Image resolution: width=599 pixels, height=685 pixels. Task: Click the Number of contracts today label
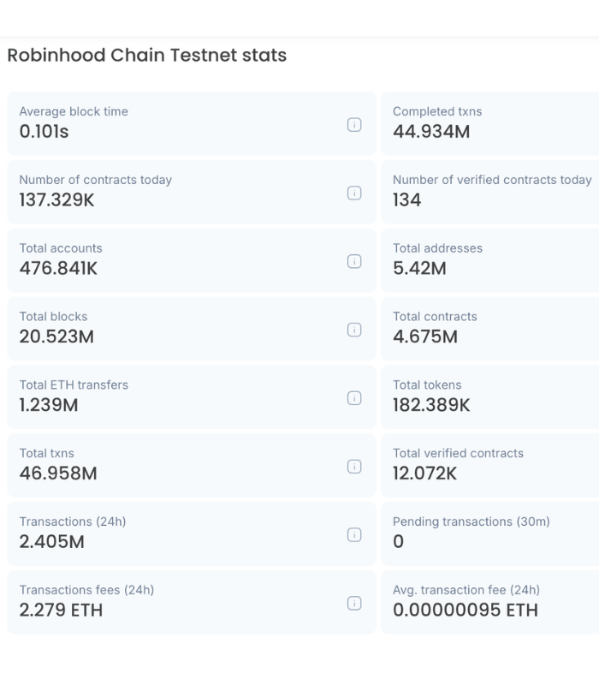[96, 180]
